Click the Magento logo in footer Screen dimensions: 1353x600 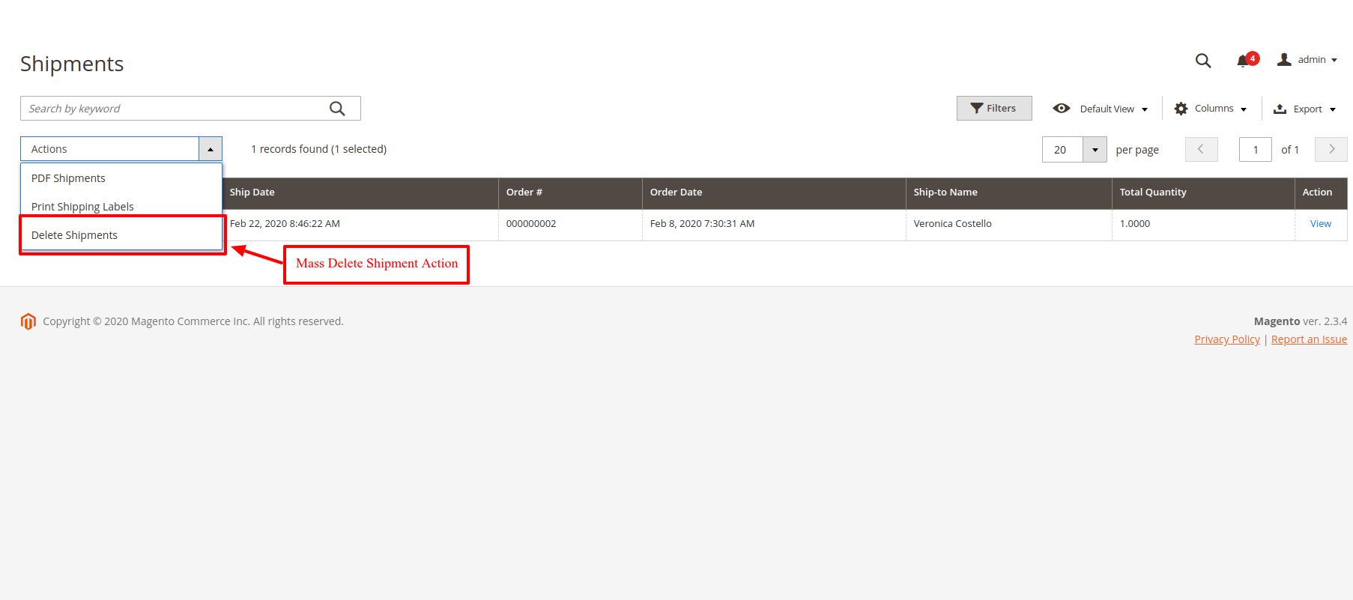coord(28,321)
